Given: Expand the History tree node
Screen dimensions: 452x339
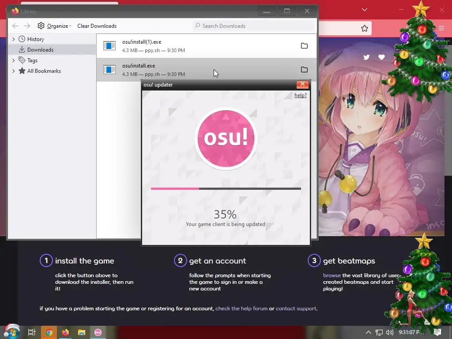Looking at the screenshot, I should pos(14,39).
